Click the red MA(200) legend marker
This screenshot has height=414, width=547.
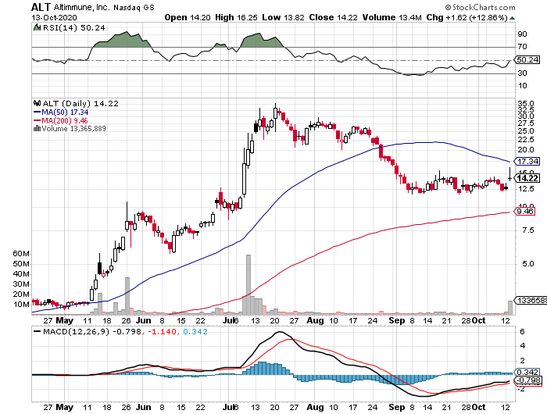[x=36, y=121]
